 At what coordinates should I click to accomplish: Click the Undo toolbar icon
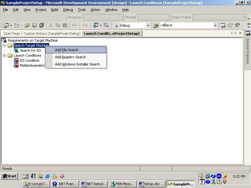74,25
